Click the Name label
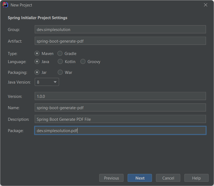214x186 pixels. click(x=14, y=108)
